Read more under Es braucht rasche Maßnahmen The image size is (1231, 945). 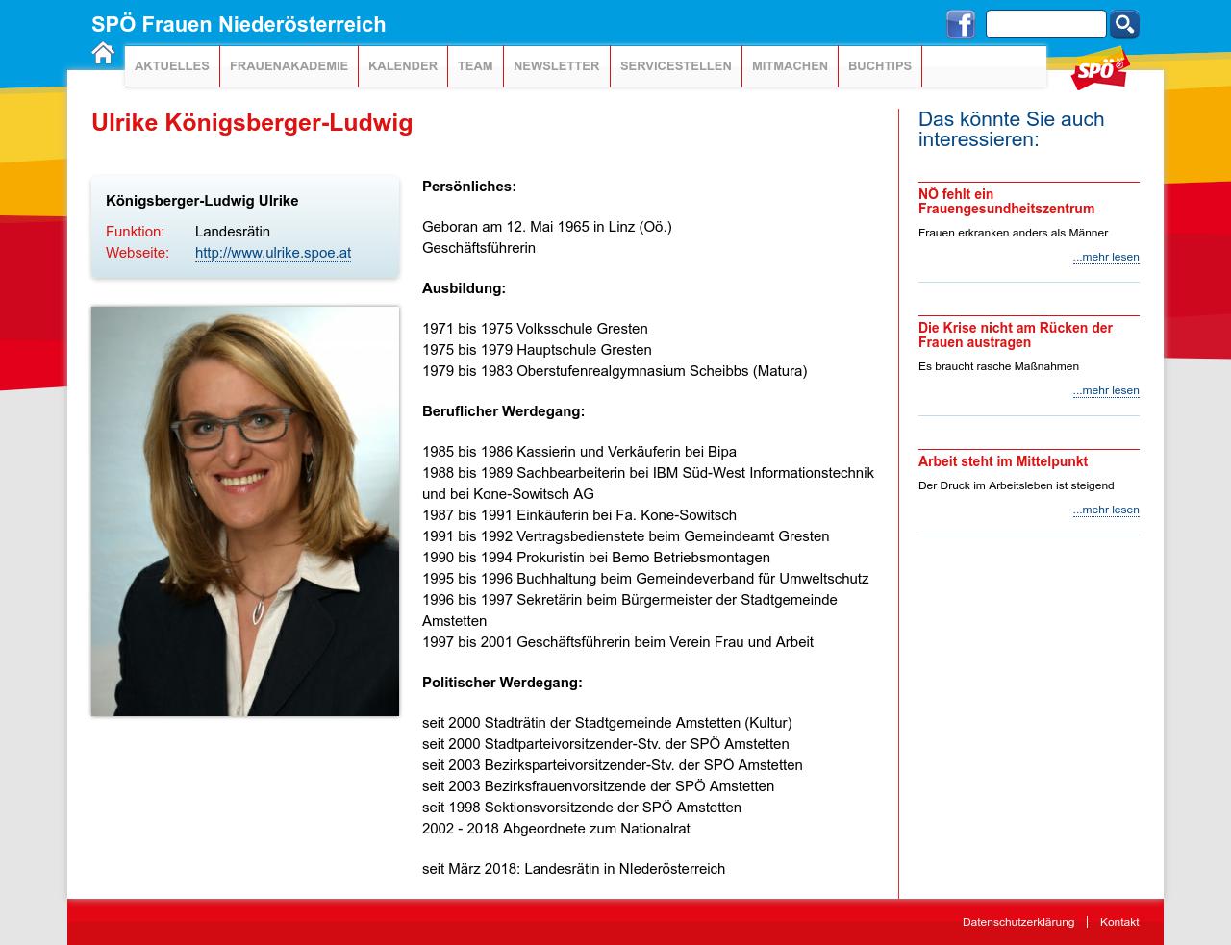1106,390
